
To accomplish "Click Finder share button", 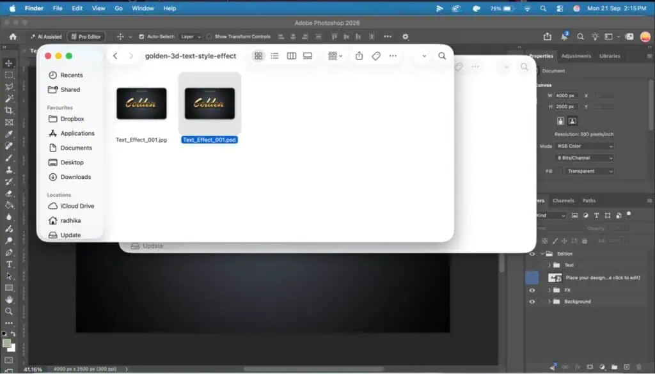I will pos(359,56).
